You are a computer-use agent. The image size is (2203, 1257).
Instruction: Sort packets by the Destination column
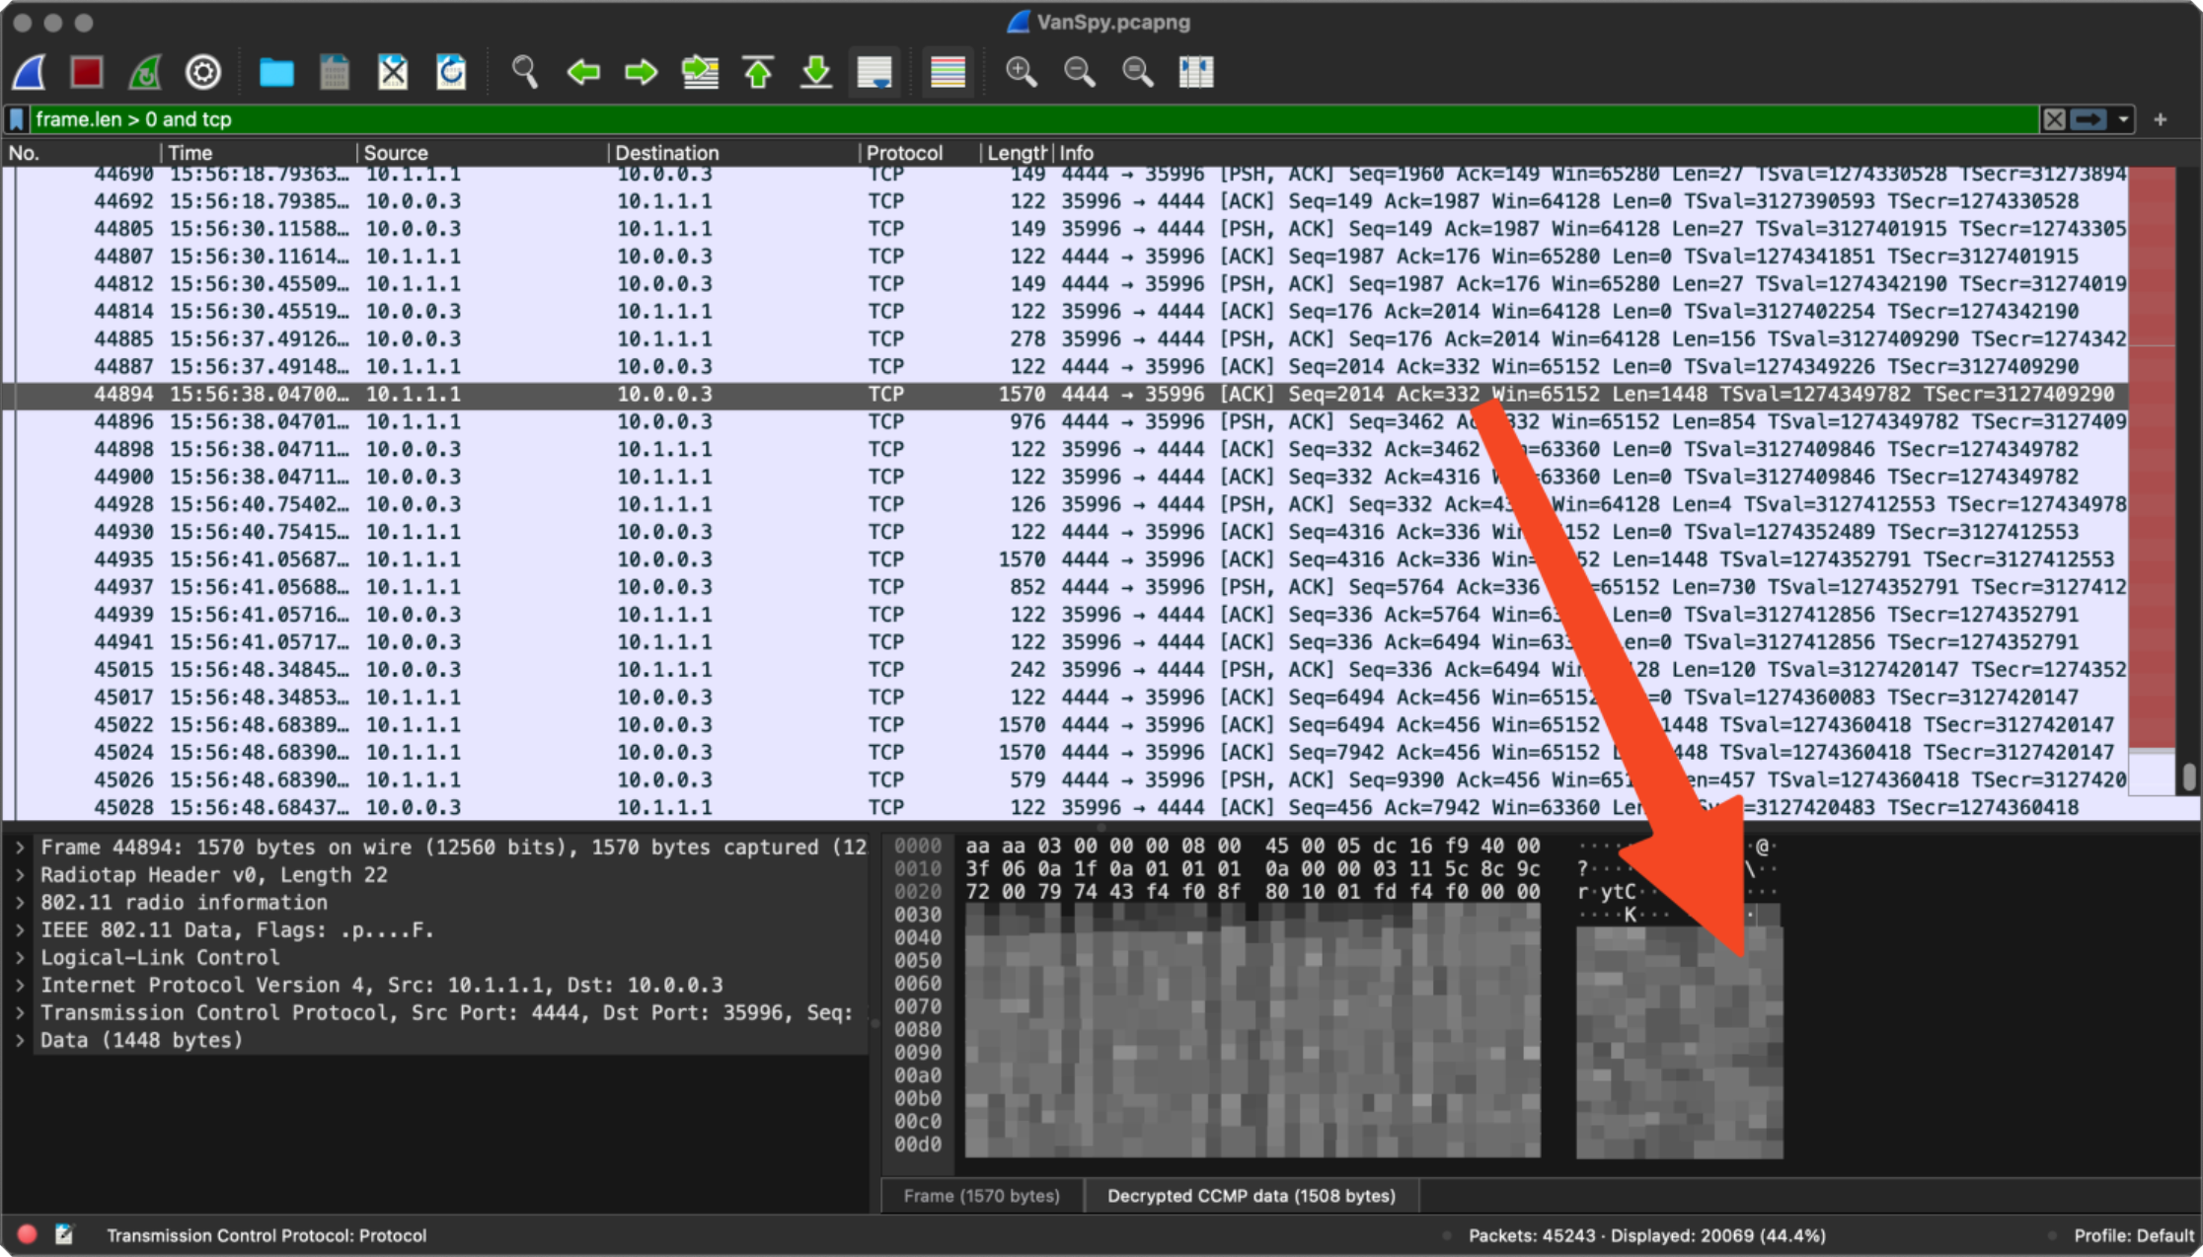733,153
